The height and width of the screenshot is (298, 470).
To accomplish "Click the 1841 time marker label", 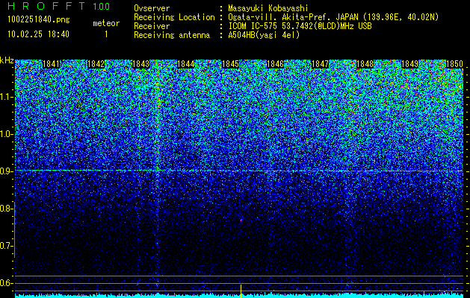I will pyautogui.click(x=52, y=64).
